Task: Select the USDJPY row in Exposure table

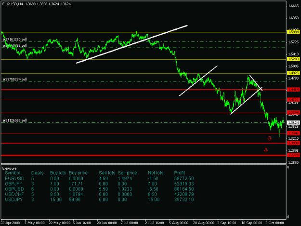Action: [x=99, y=199]
